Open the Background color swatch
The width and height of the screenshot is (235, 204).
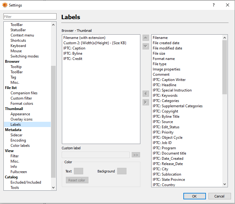pos(122,171)
